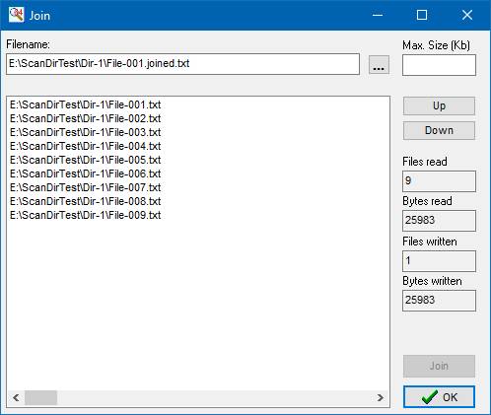Click the horizontal scrollbar left arrow
The height and width of the screenshot is (415, 491).
click(16, 398)
